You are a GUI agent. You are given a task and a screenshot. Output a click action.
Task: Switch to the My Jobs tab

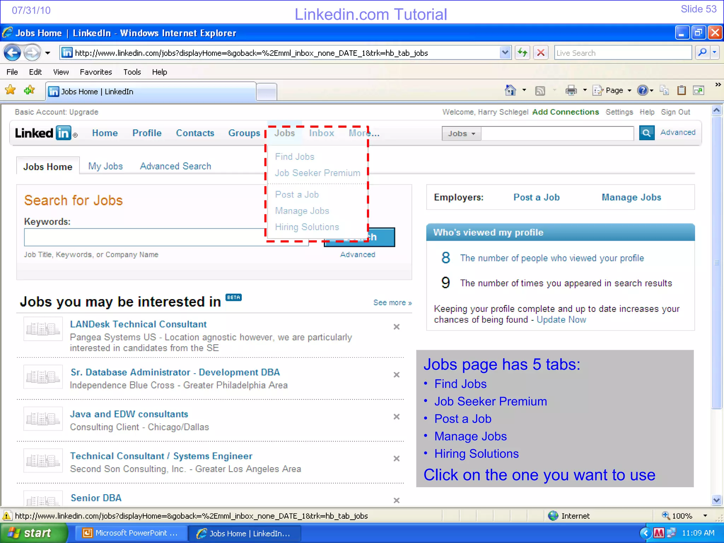click(105, 166)
